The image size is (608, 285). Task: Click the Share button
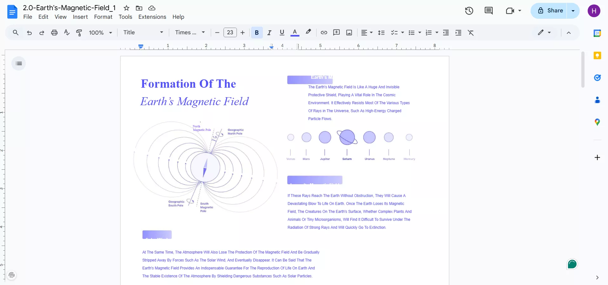(x=550, y=11)
